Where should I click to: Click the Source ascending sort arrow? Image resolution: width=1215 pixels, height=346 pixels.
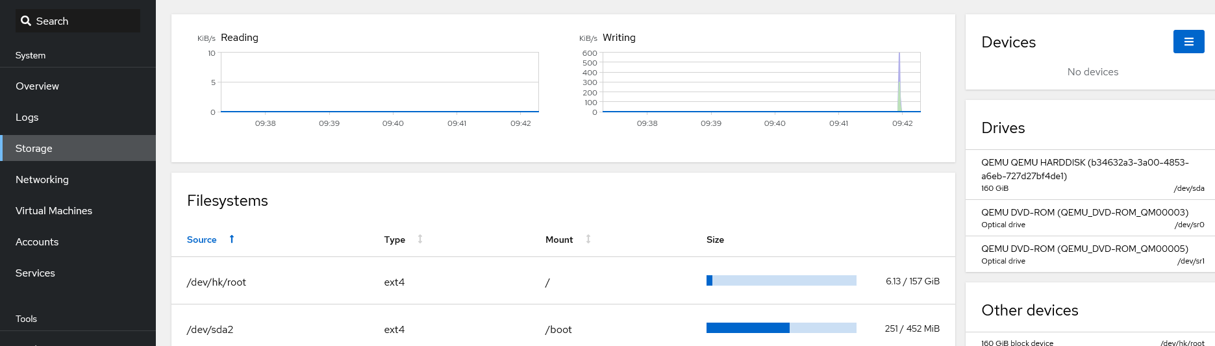point(232,239)
